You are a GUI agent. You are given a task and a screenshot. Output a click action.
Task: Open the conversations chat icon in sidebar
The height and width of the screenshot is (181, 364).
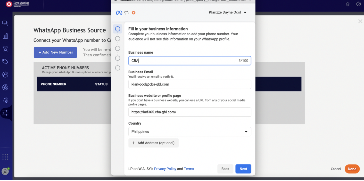click(x=5, y=23)
